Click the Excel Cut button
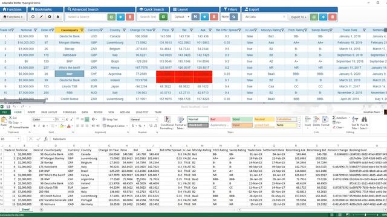The image size is (387, 217). click(x=13, y=118)
